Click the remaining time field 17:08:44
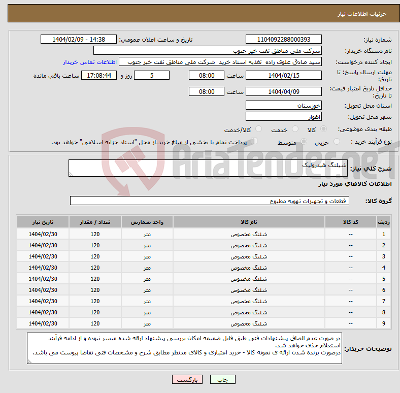 pyautogui.click(x=99, y=75)
